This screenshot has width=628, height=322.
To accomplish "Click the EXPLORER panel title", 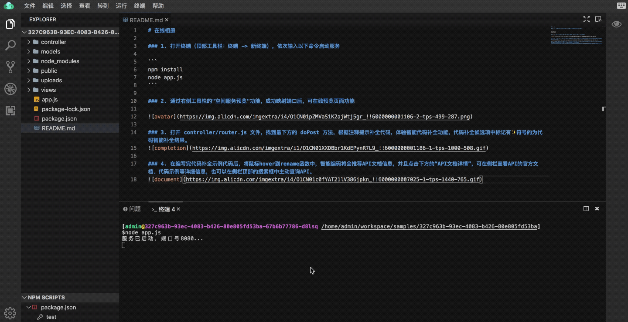I will coord(43,20).
